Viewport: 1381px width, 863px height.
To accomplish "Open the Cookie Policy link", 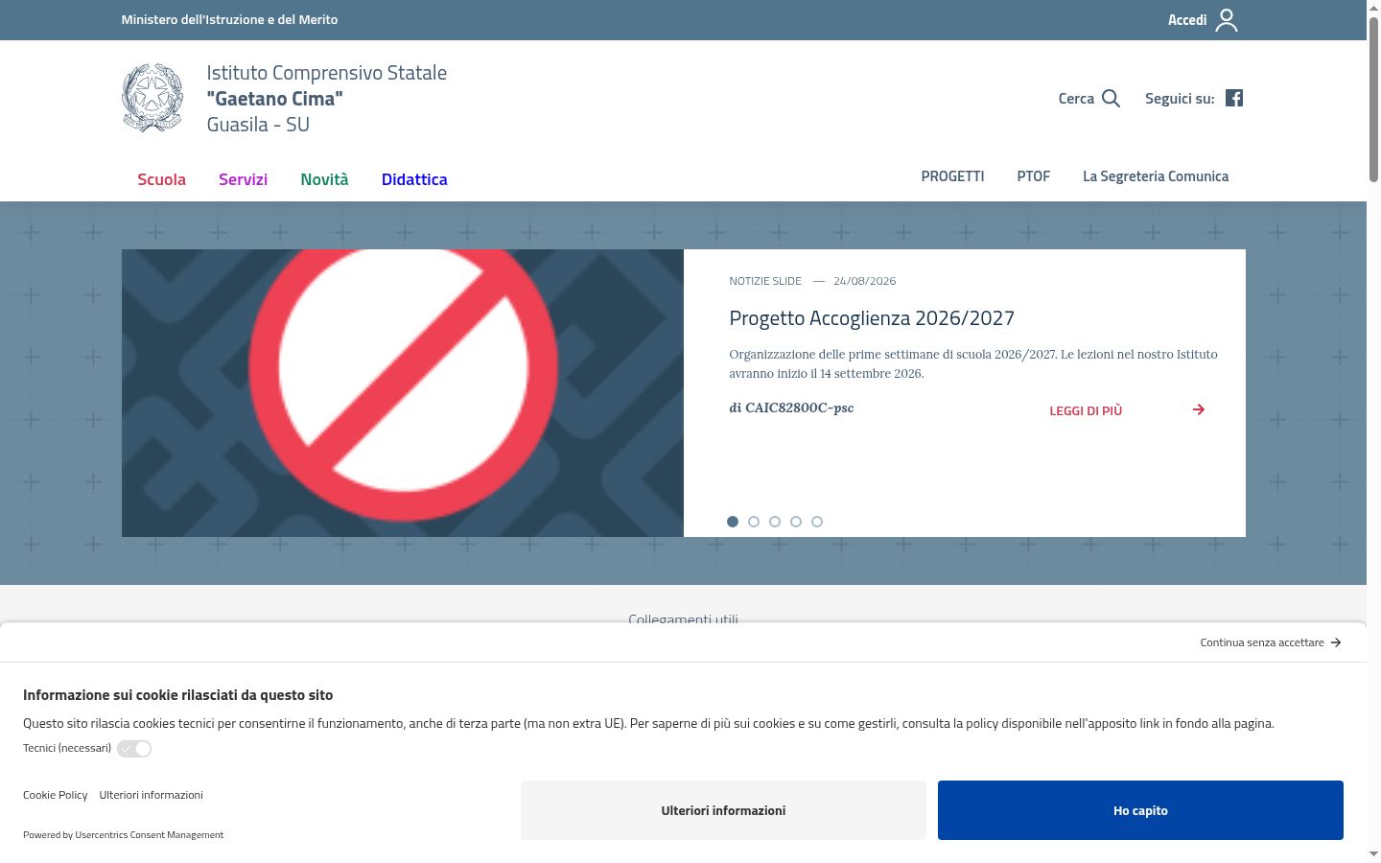I will pyautogui.click(x=56, y=795).
